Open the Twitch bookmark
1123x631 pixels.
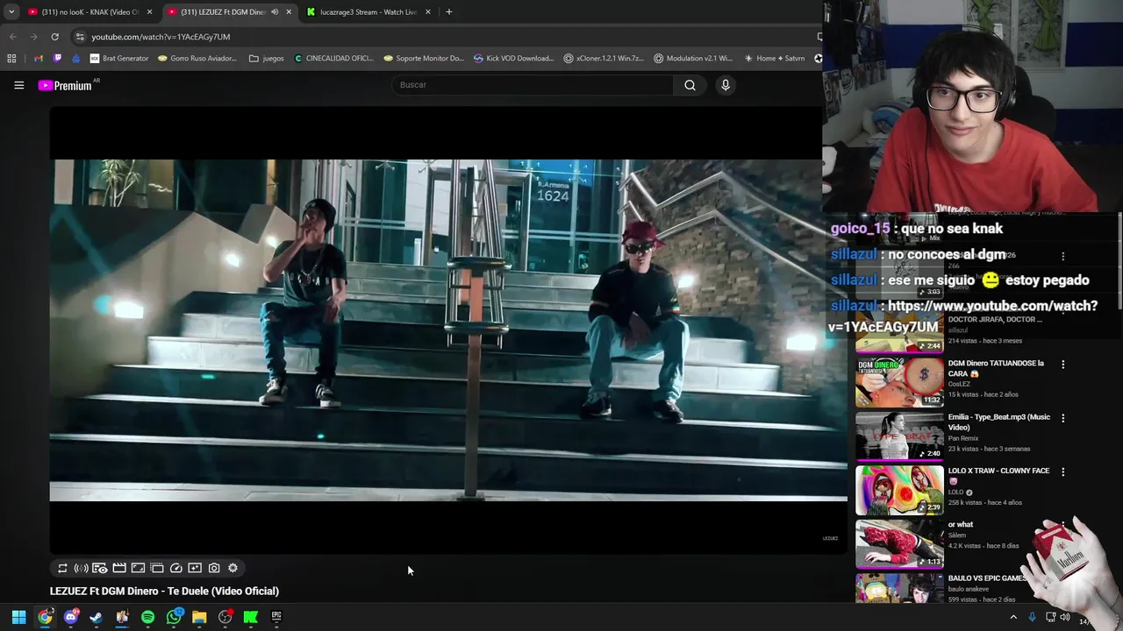click(x=58, y=59)
